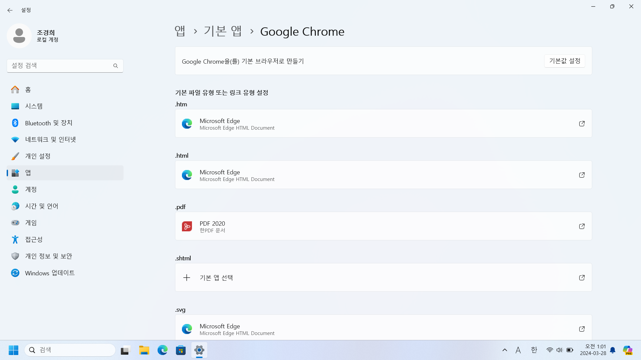Click Microsoft Edge icon in .htm row
Screen dimensions: 641x360
coord(187,124)
